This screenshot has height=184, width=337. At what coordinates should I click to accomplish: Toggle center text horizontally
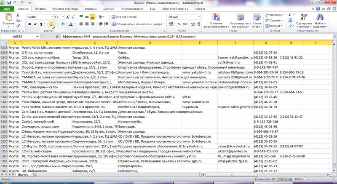(x=87, y=24)
